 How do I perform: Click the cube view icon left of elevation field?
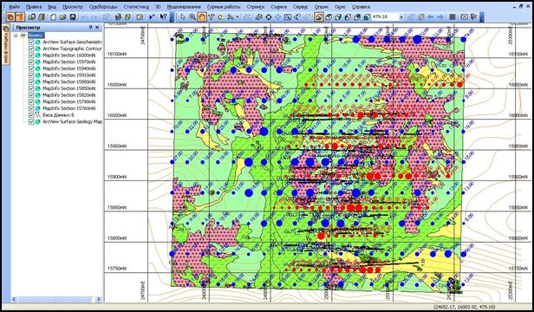(367, 16)
